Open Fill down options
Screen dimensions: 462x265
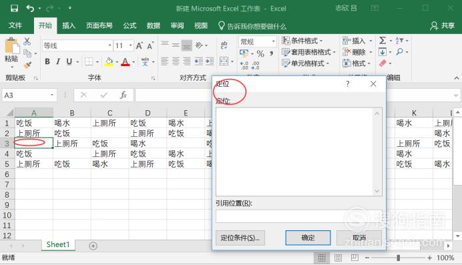383,53
